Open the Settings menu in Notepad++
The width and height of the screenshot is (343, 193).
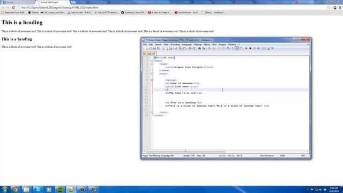tap(198, 44)
